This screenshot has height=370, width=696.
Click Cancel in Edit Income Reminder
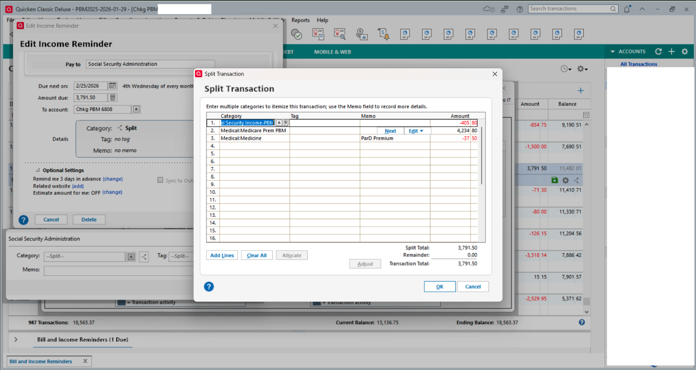(51, 220)
